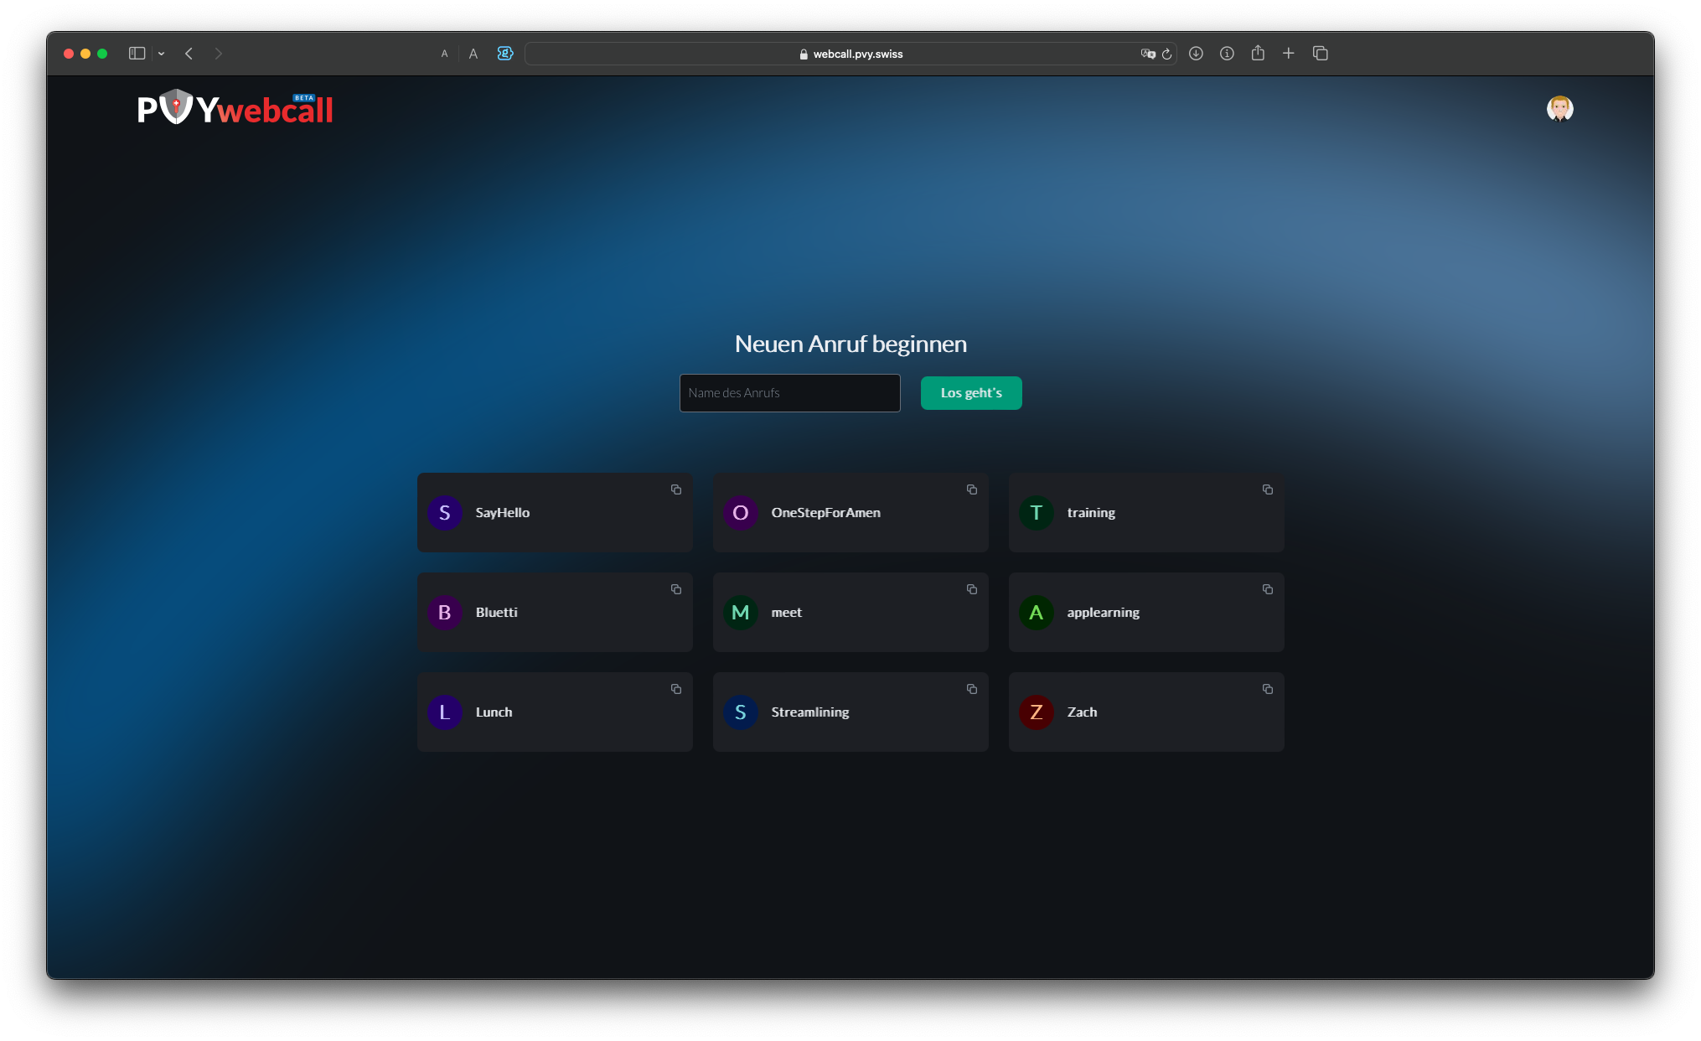Open the user profile avatar
The height and width of the screenshot is (1041, 1701).
(x=1559, y=109)
